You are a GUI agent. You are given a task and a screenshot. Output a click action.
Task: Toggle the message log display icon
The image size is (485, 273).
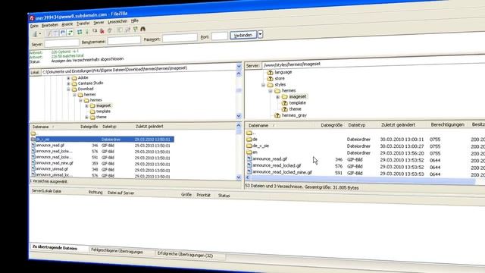click(x=48, y=33)
